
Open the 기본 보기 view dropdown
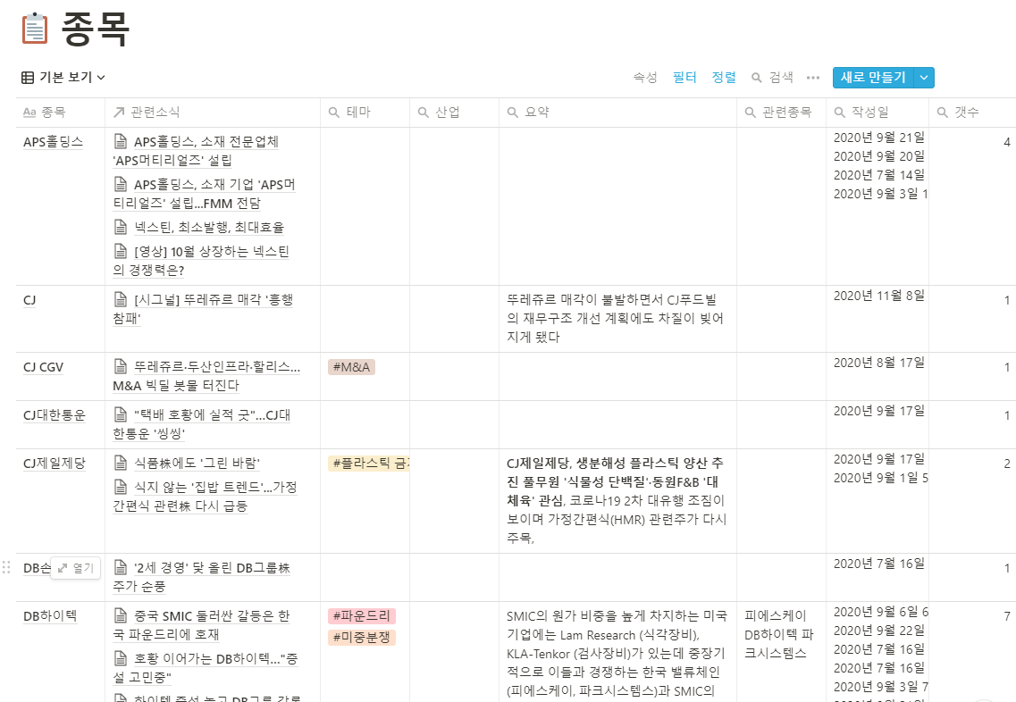point(63,77)
